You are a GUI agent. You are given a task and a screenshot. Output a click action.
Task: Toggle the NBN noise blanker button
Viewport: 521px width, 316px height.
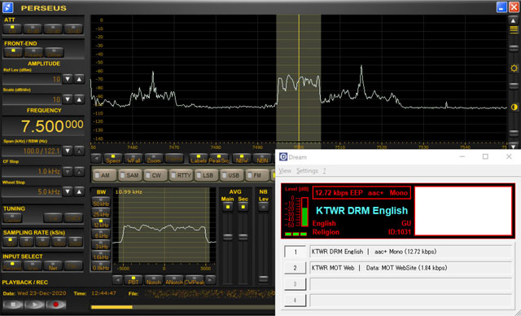(x=262, y=159)
